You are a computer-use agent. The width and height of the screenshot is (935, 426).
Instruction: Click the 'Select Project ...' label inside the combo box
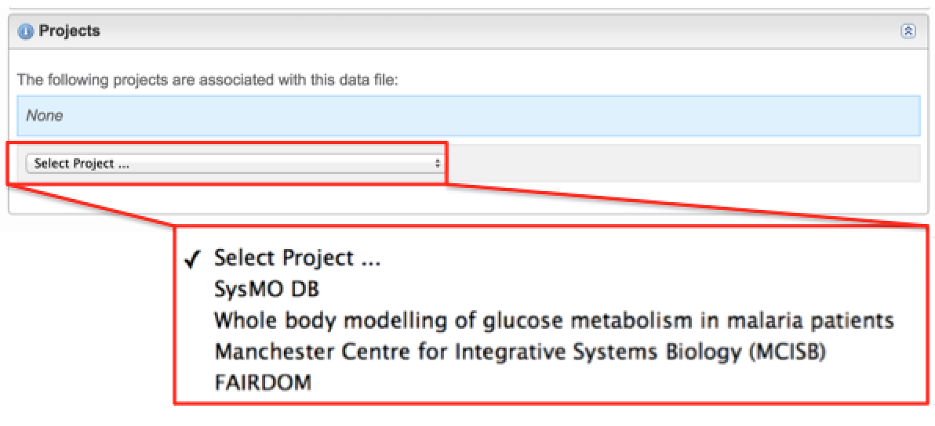[x=82, y=164]
